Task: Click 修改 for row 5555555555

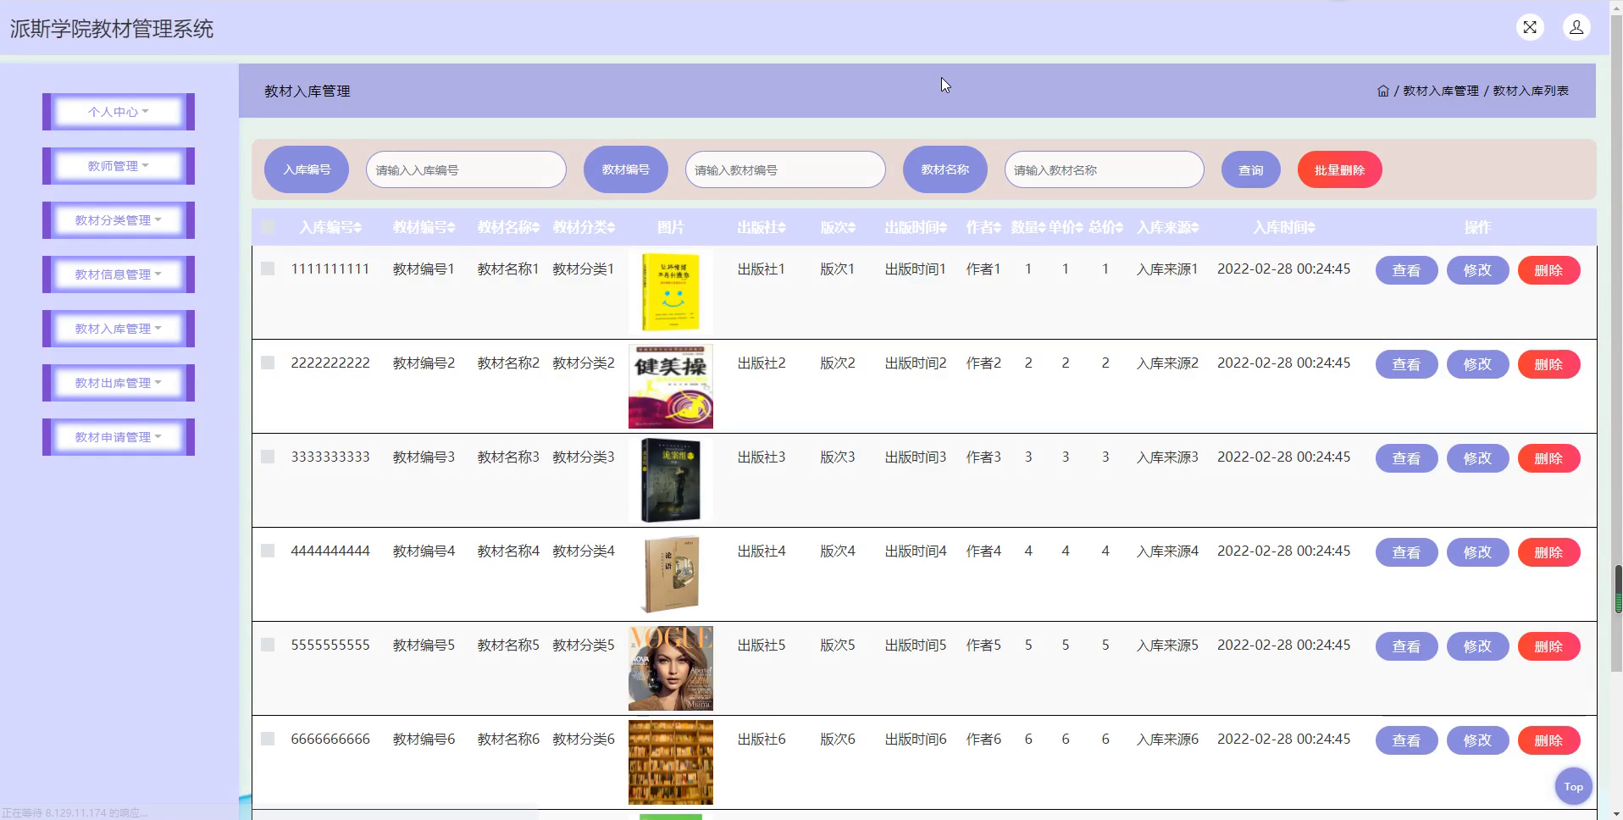Action: (x=1477, y=646)
